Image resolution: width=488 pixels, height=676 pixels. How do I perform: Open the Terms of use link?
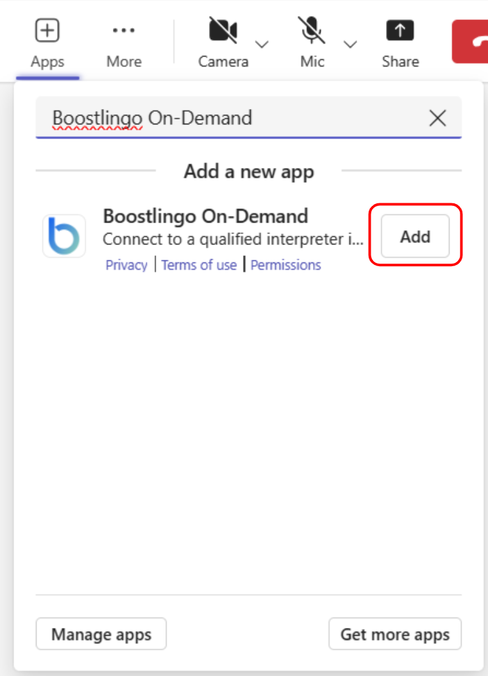pos(199,265)
